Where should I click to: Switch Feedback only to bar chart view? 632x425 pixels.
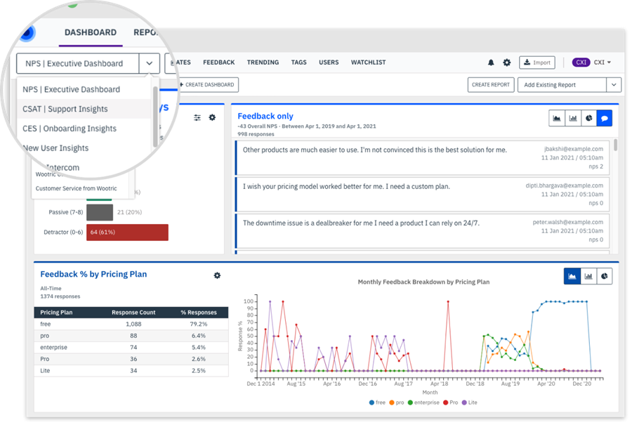tap(573, 118)
